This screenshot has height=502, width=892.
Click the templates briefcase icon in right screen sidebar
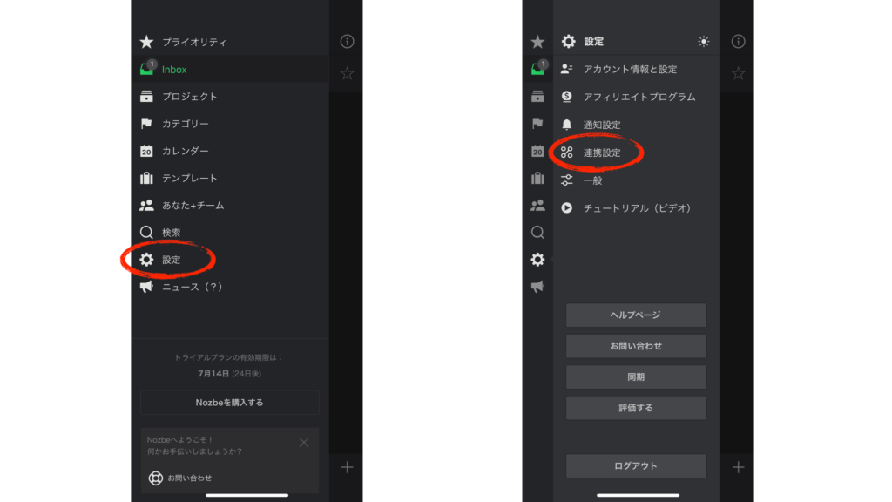tap(537, 178)
